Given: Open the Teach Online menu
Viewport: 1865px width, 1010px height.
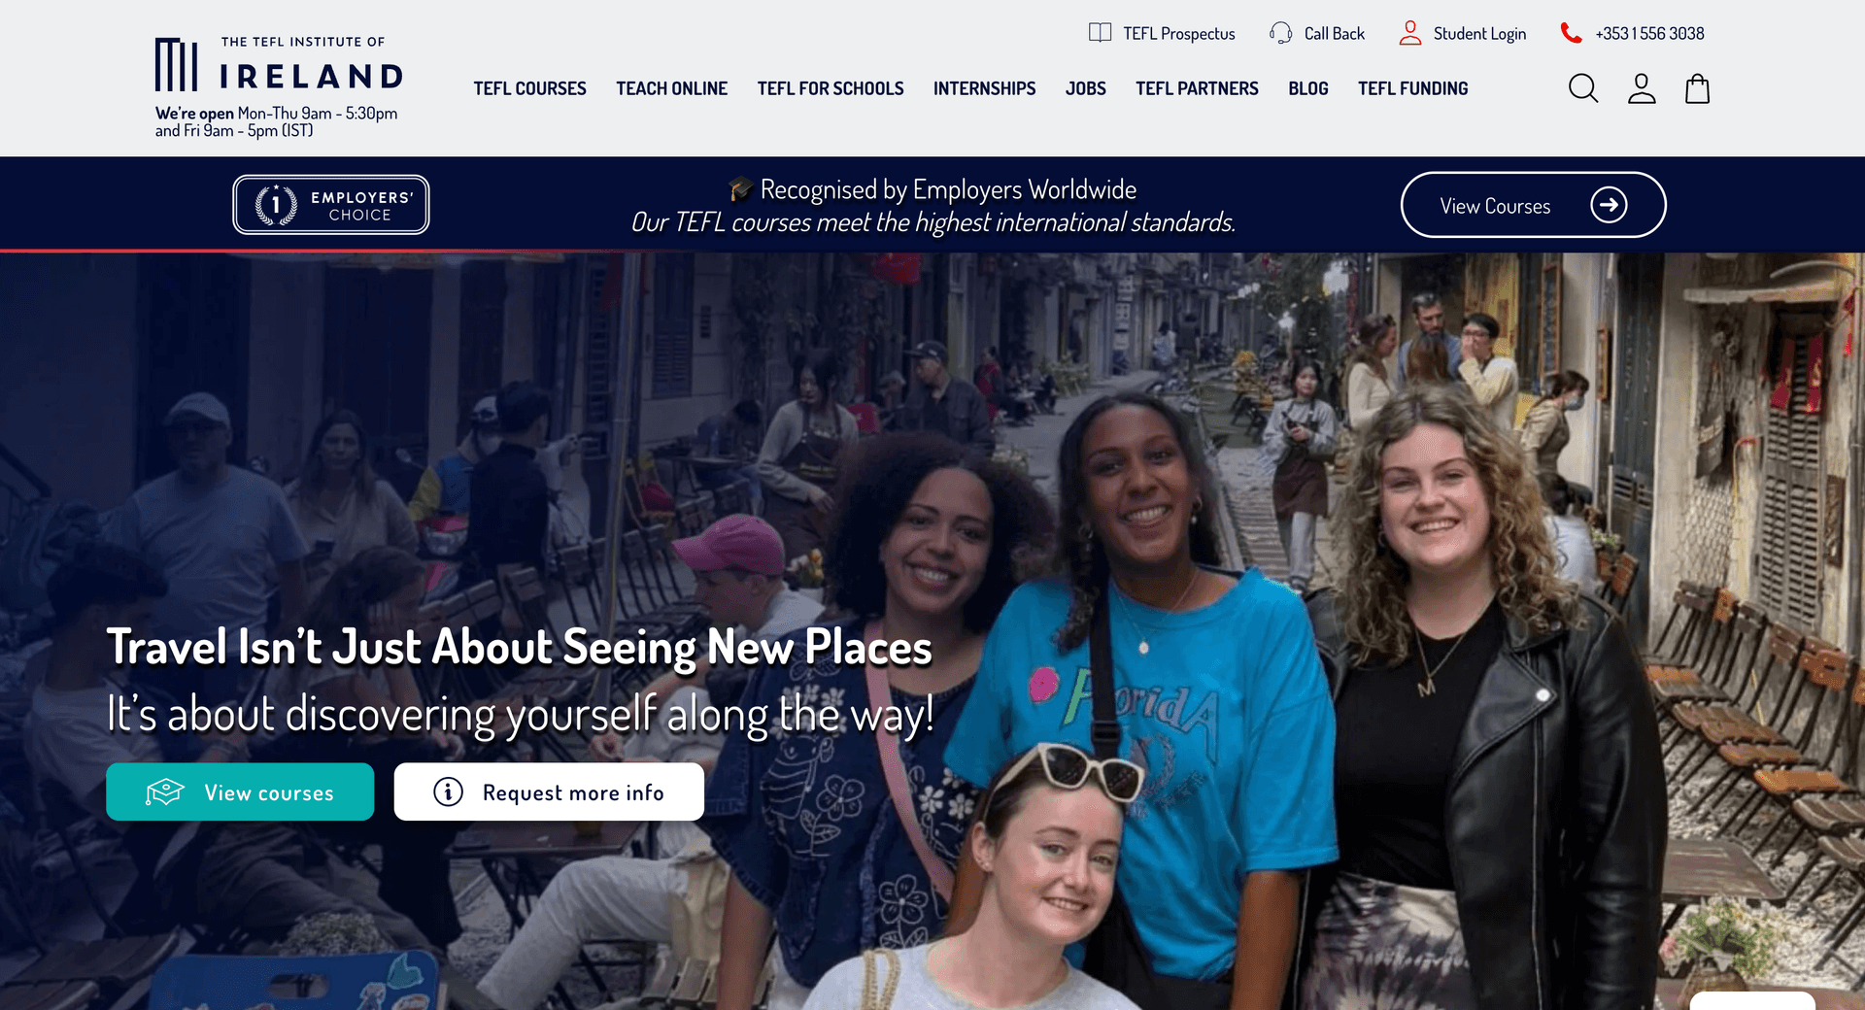Looking at the screenshot, I should pyautogui.click(x=671, y=88).
